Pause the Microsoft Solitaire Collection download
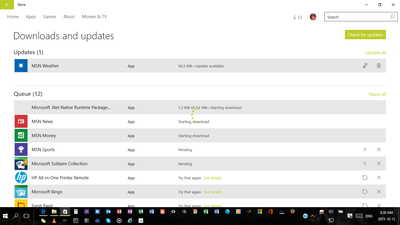Screen dimensions: 400x225 pos(365,163)
